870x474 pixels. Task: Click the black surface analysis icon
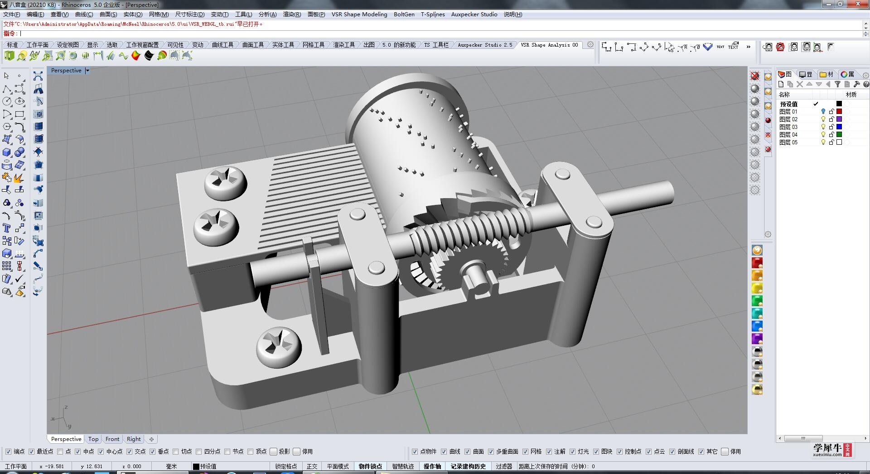pyautogui.click(x=149, y=56)
